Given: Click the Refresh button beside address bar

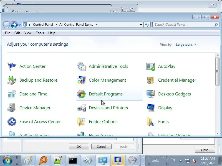Looking at the screenshot, I should pos(147,25).
